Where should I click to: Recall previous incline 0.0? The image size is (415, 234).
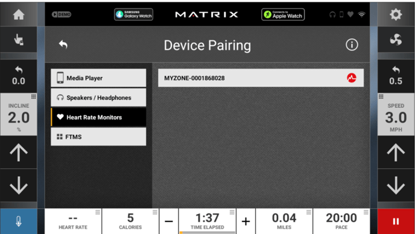click(19, 76)
